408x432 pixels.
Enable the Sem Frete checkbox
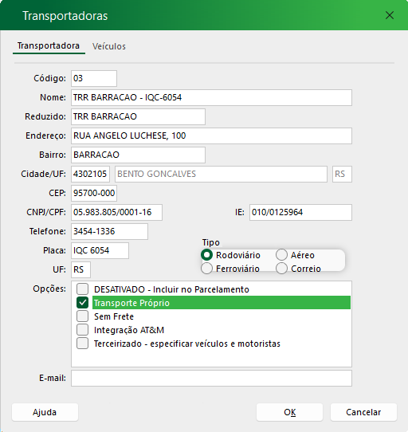pos(82,316)
